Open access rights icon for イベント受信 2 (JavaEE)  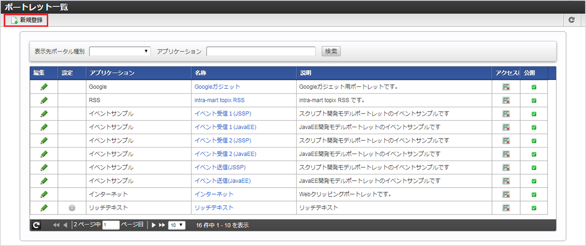click(x=506, y=154)
